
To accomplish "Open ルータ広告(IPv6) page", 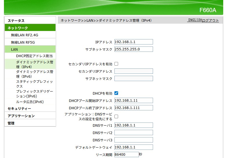I will click(x=30, y=102).
